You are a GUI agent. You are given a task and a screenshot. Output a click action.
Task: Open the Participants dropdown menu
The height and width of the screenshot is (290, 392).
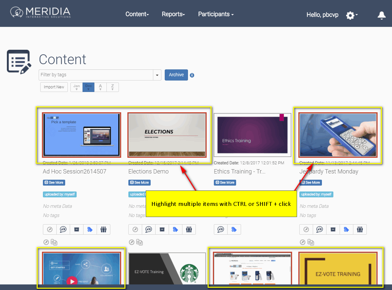click(x=216, y=14)
